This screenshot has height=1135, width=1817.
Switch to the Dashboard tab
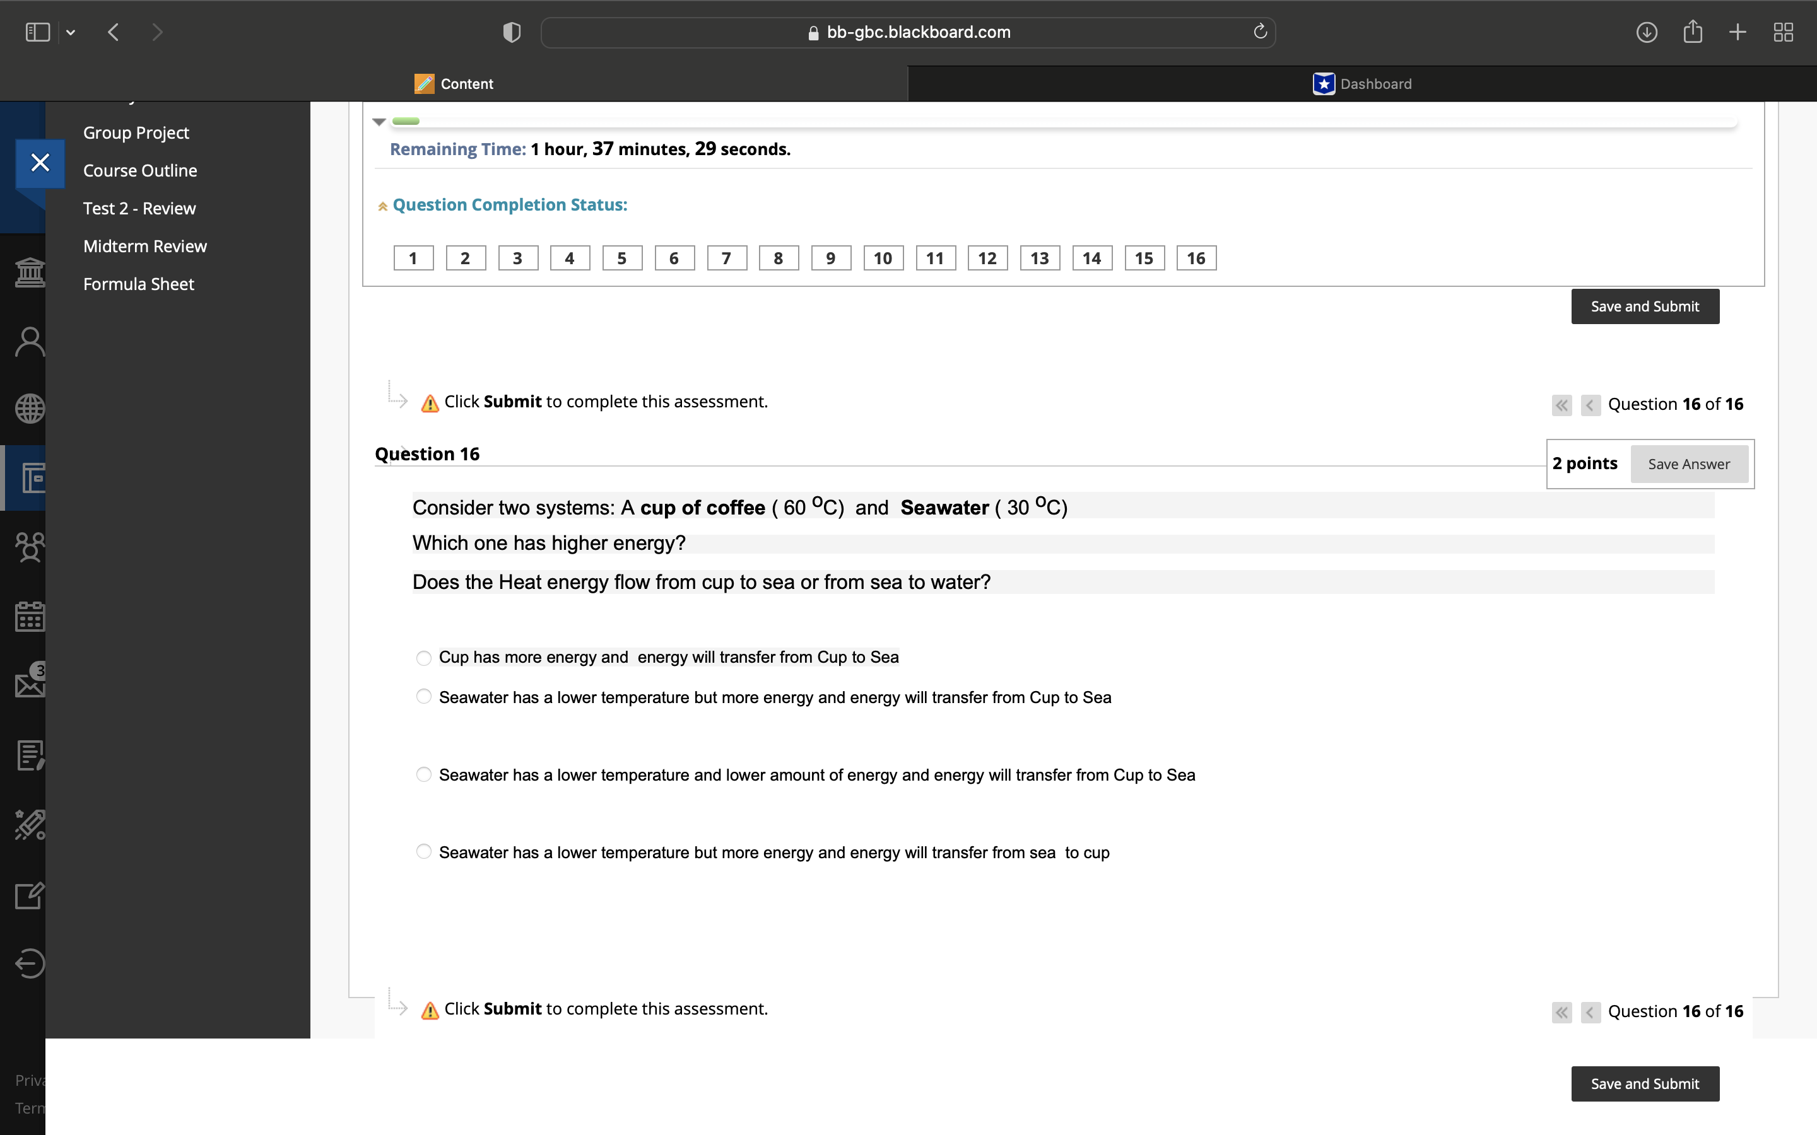click(1361, 83)
